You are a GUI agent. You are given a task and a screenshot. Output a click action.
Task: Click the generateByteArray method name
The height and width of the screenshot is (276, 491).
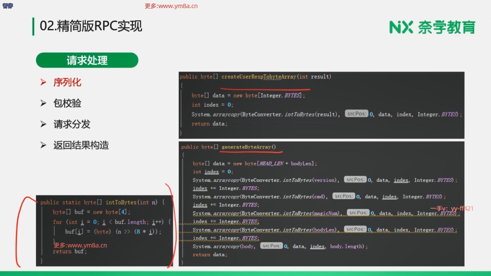(x=246, y=147)
